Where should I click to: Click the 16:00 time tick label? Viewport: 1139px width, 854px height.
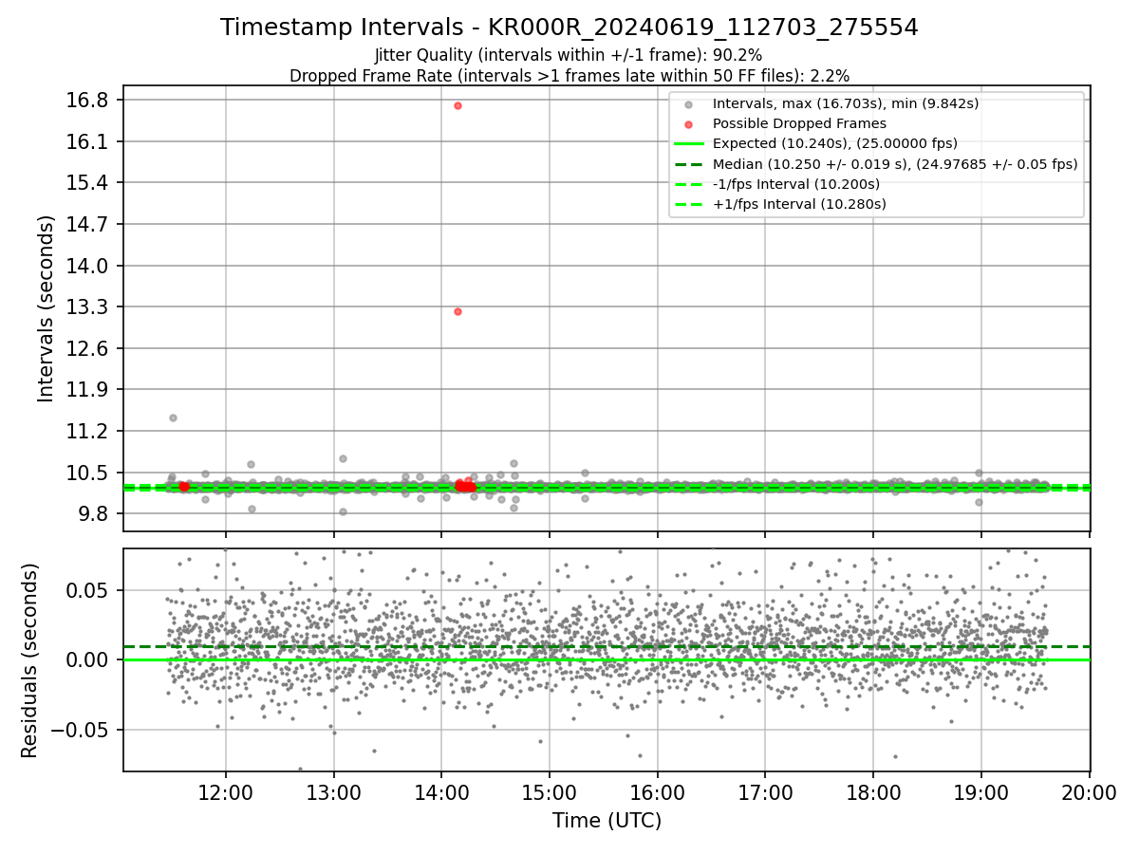658,792
